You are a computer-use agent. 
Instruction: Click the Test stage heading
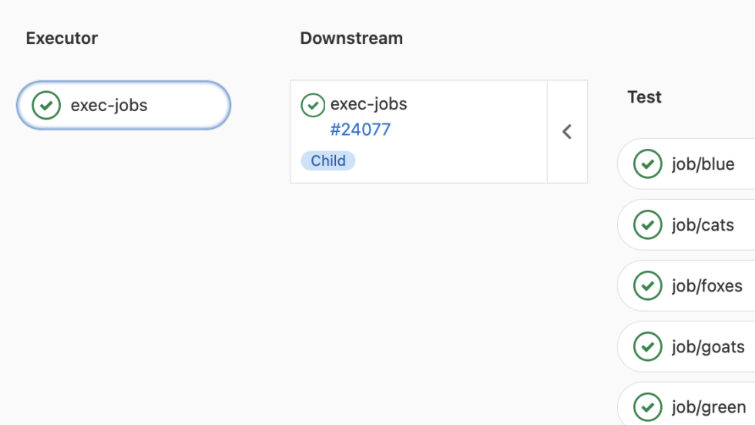pos(645,97)
